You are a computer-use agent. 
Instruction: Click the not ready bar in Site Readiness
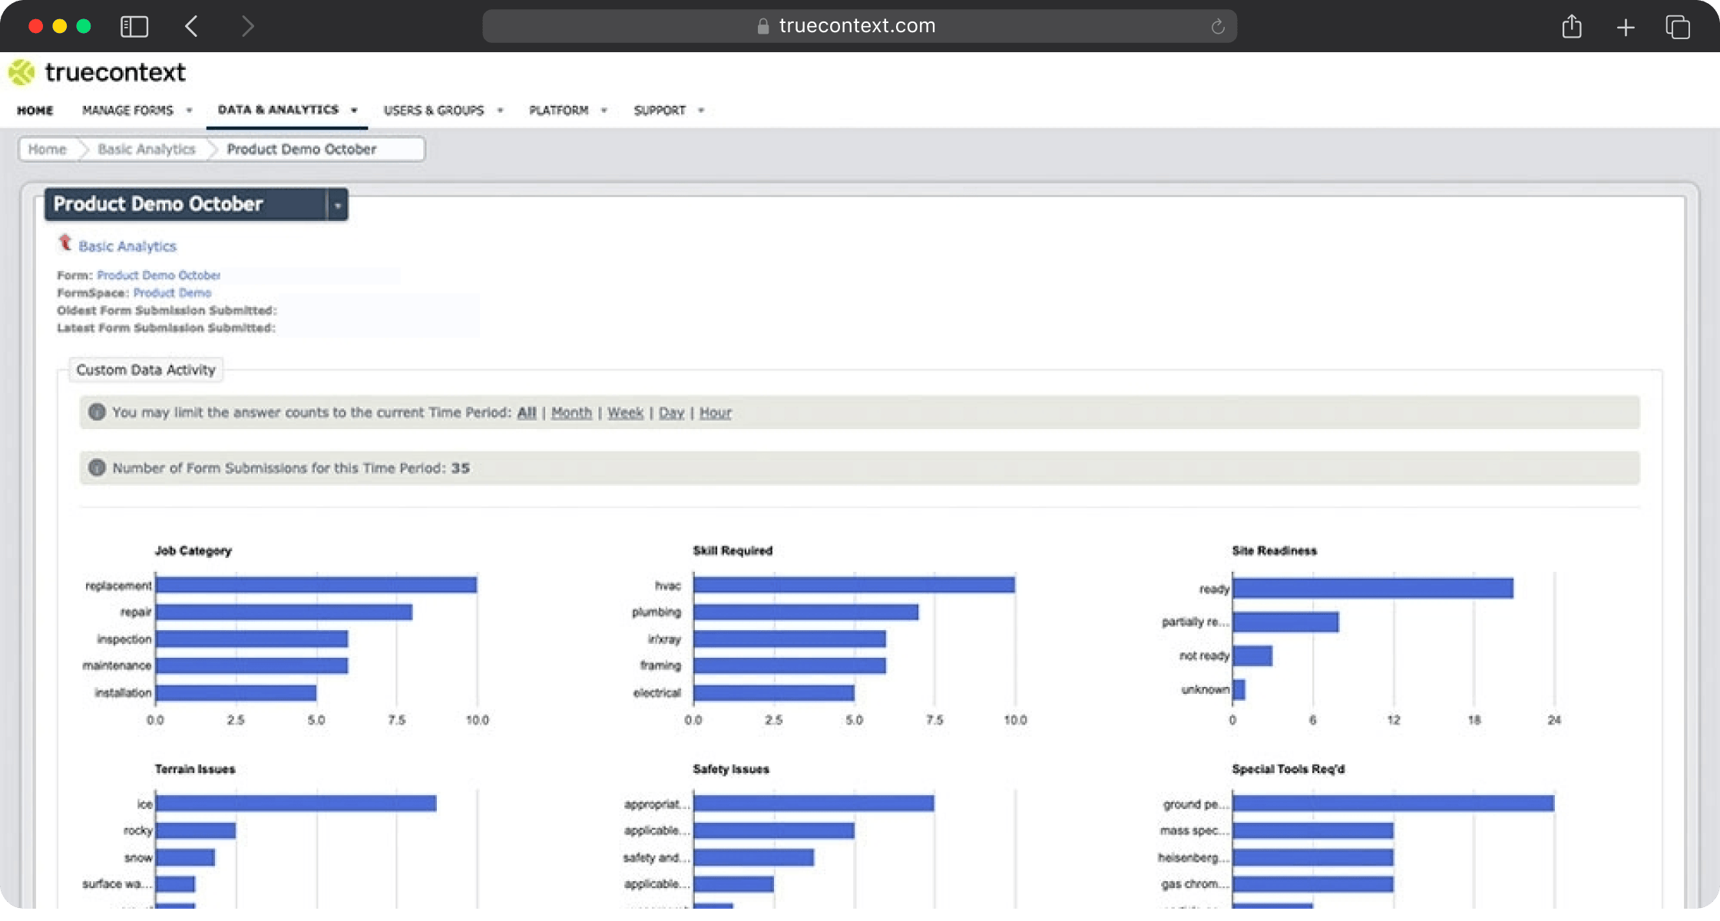click(1252, 655)
